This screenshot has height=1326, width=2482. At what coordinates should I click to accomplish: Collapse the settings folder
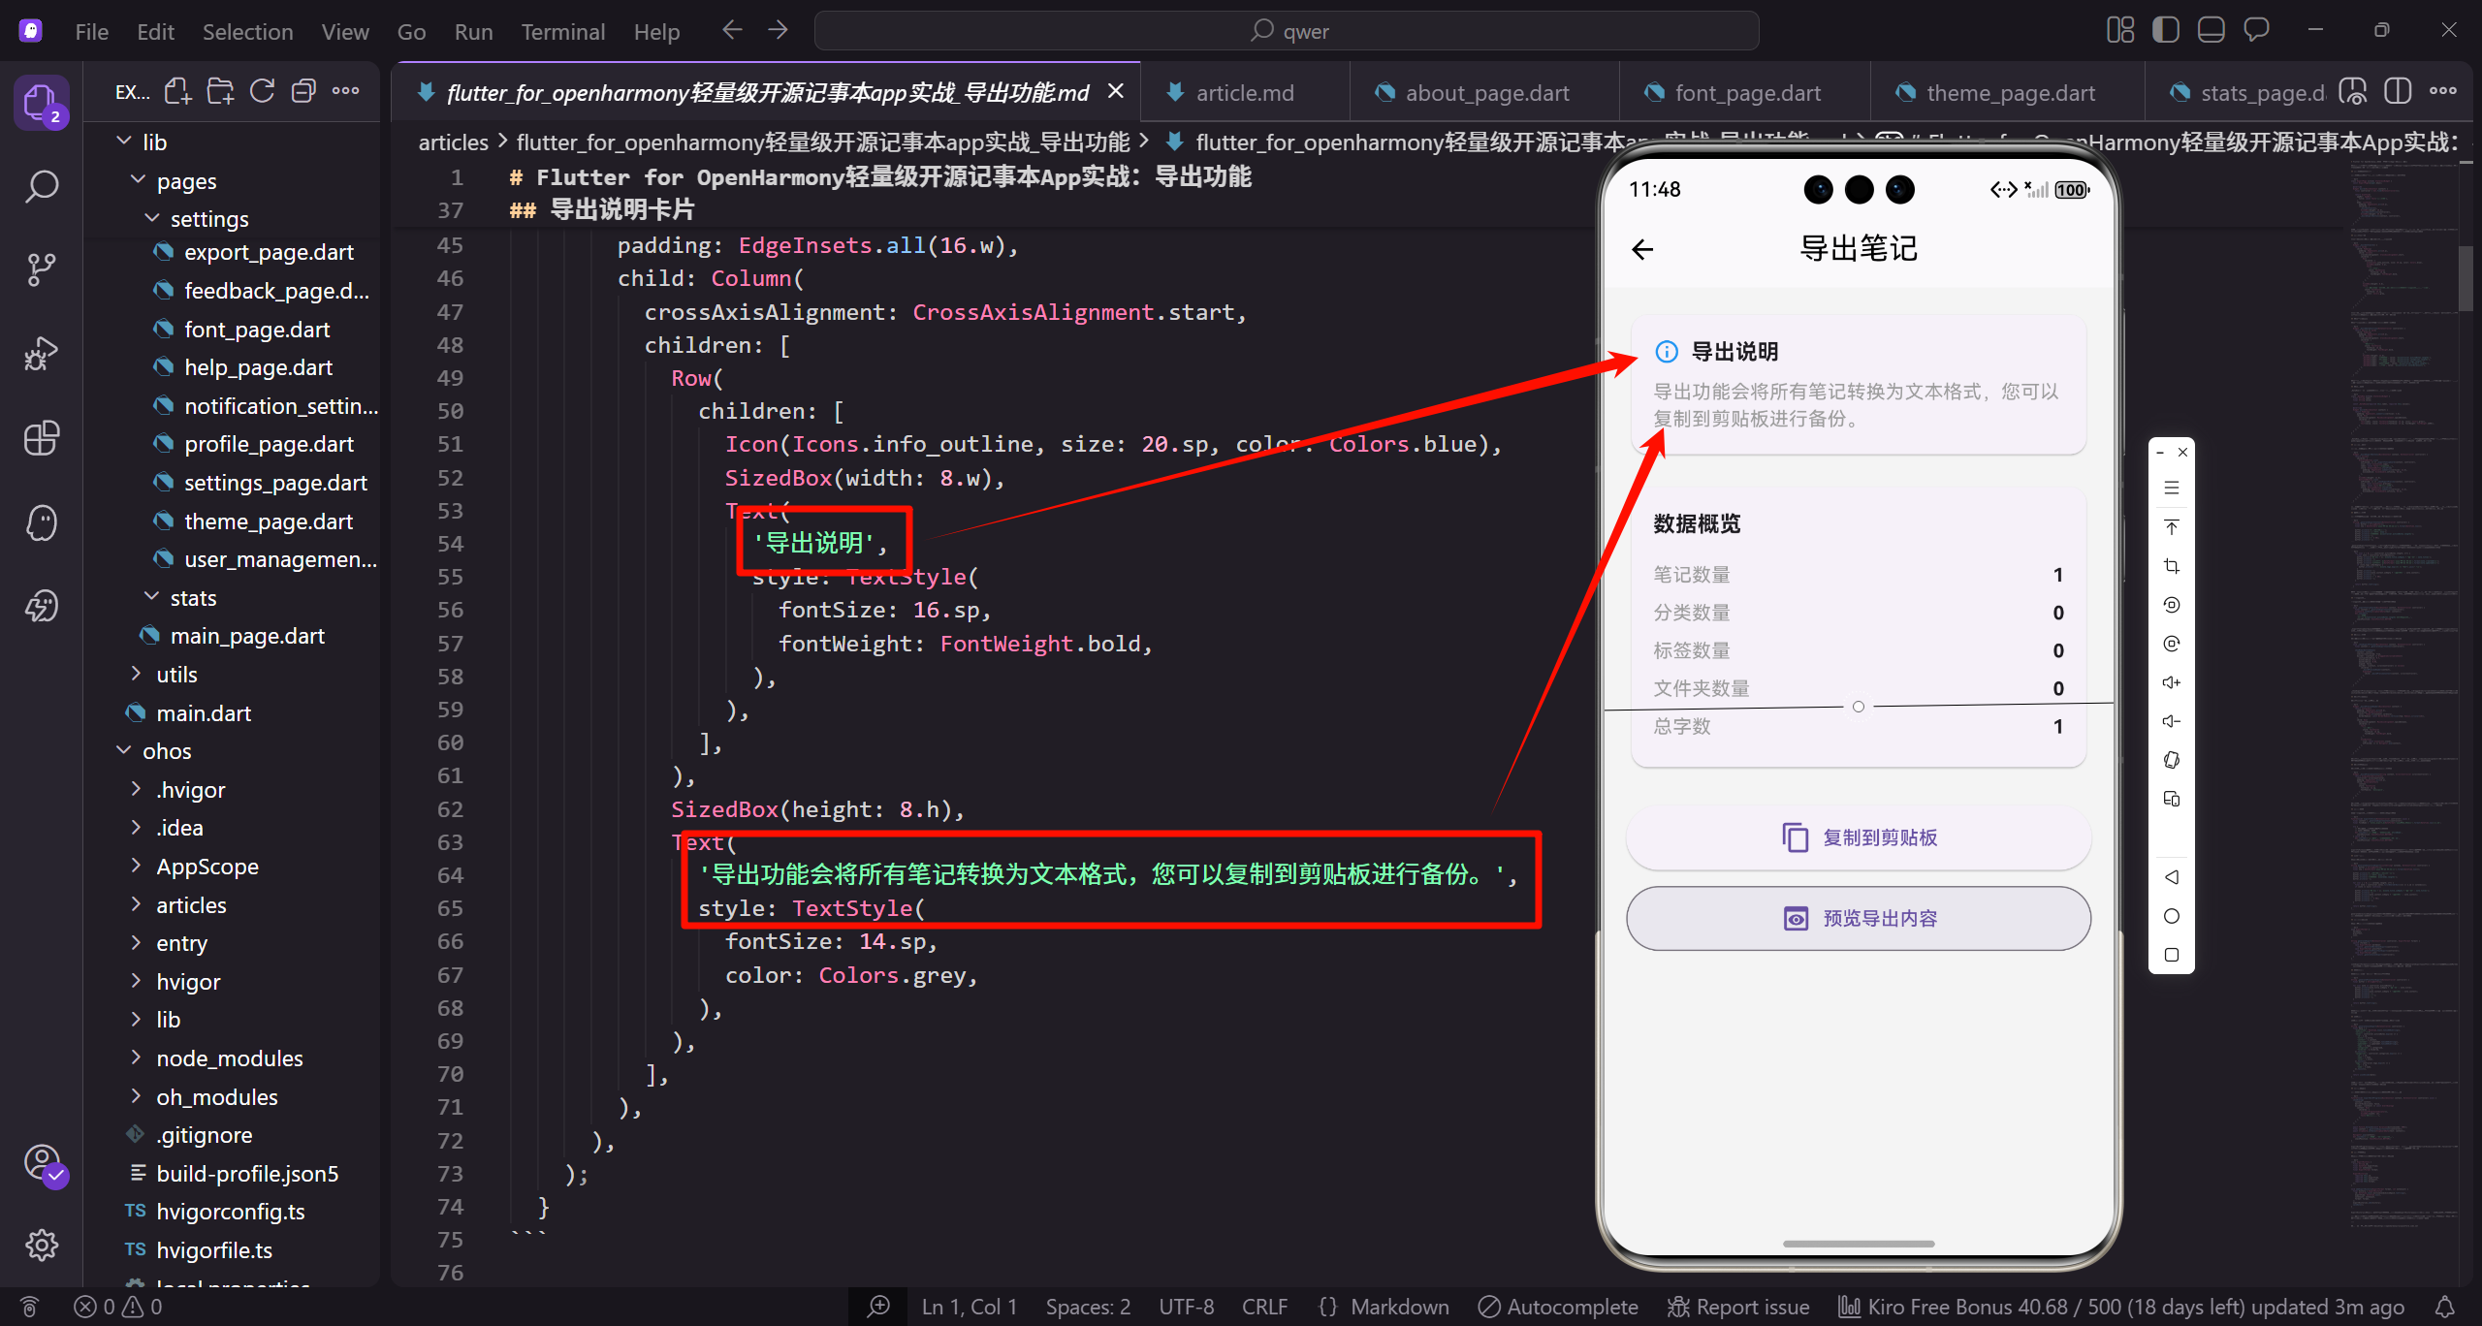209,219
